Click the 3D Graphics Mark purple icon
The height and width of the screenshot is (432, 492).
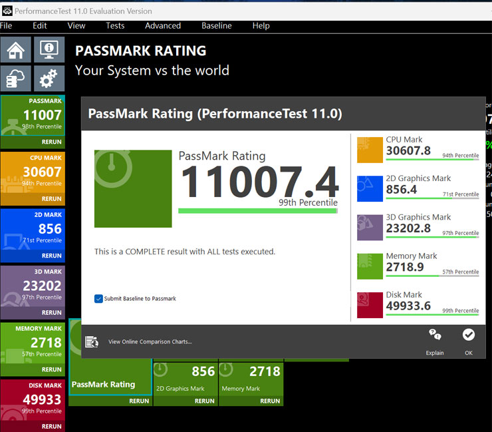pyautogui.click(x=370, y=227)
